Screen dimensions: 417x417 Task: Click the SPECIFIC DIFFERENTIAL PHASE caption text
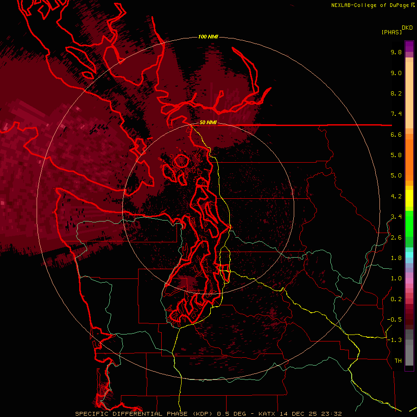point(131,414)
